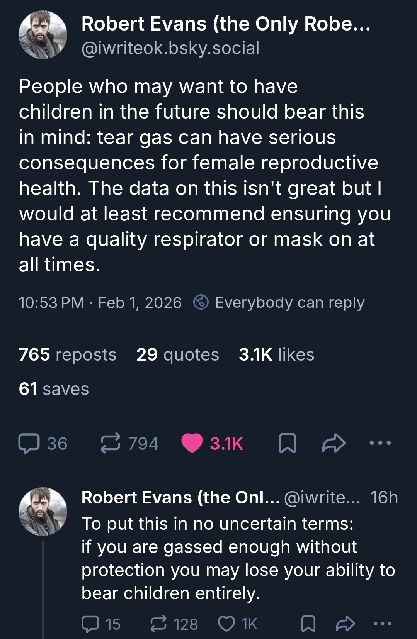This screenshot has width=417, height=639.
Task: Like the follow-up reply with 1K likes
Action: coord(227,624)
